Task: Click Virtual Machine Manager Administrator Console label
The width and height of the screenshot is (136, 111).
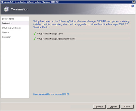Action: click(x=56, y=39)
